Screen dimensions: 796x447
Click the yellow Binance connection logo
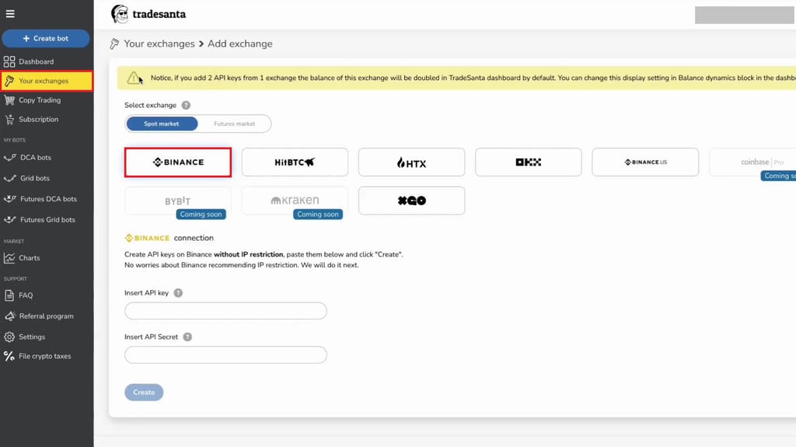[147, 238]
